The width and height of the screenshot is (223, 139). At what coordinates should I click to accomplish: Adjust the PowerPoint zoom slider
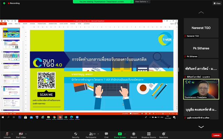(x=163, y=114)
